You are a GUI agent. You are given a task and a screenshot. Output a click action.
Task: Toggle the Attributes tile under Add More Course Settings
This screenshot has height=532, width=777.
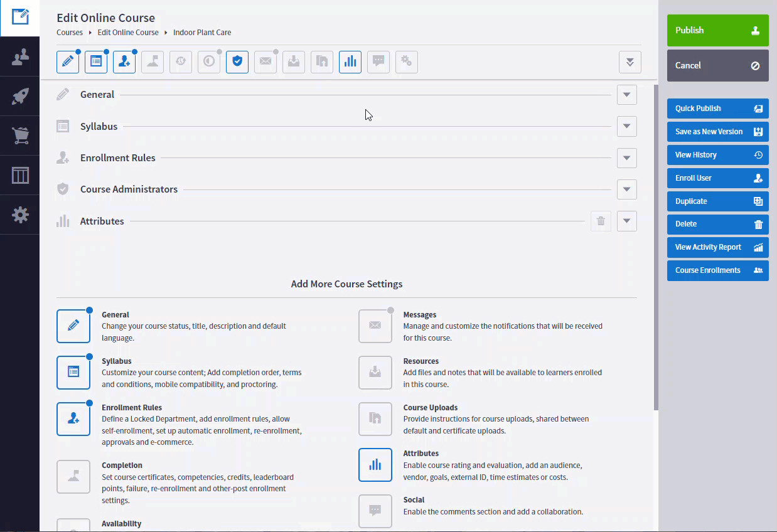click(x=375, y=465)
